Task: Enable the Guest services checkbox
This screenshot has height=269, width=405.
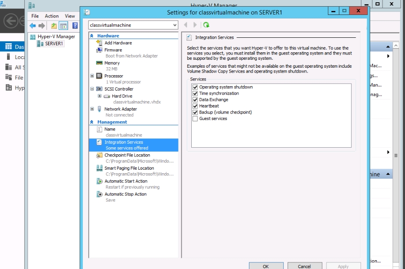Action: [x=195, y=119]
